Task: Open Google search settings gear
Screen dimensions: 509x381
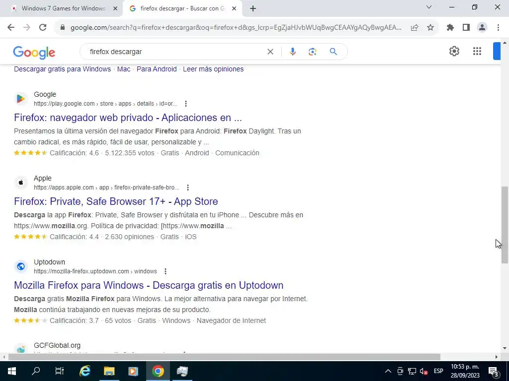Action: tap(454, 51)
